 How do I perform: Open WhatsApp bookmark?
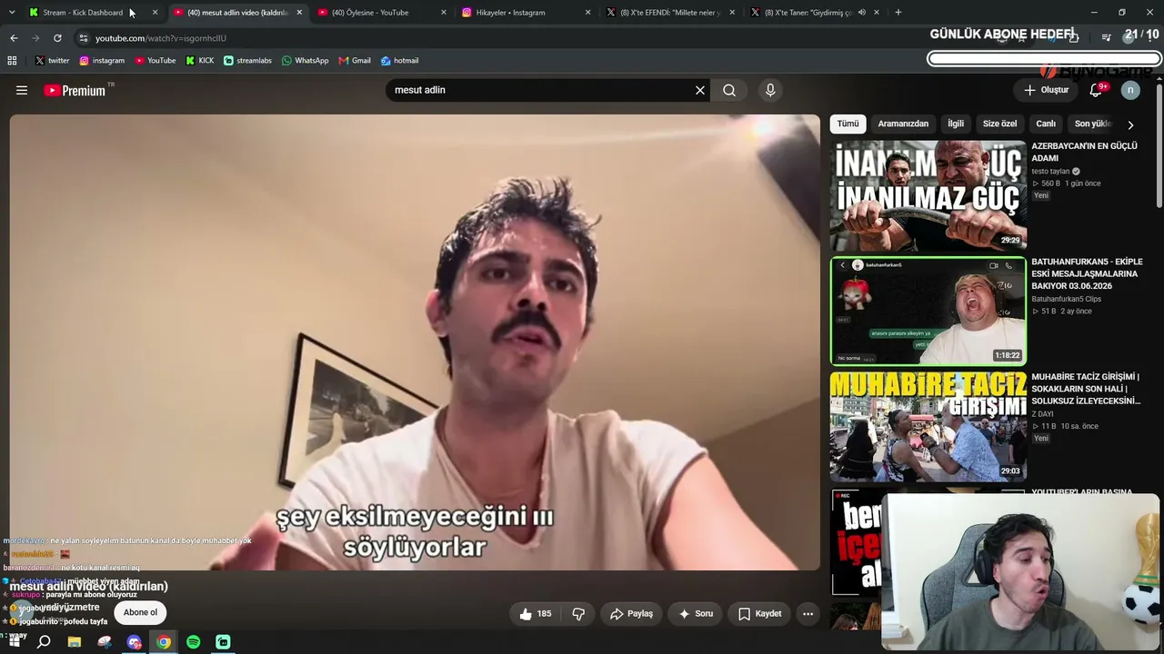tap(305, 61)
